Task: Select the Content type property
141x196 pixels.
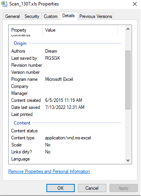Action: [23, 138]
